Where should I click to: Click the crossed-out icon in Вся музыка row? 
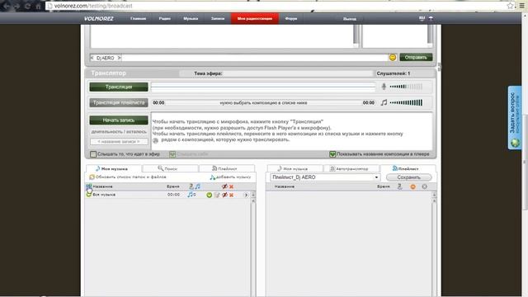pos(224,195)
